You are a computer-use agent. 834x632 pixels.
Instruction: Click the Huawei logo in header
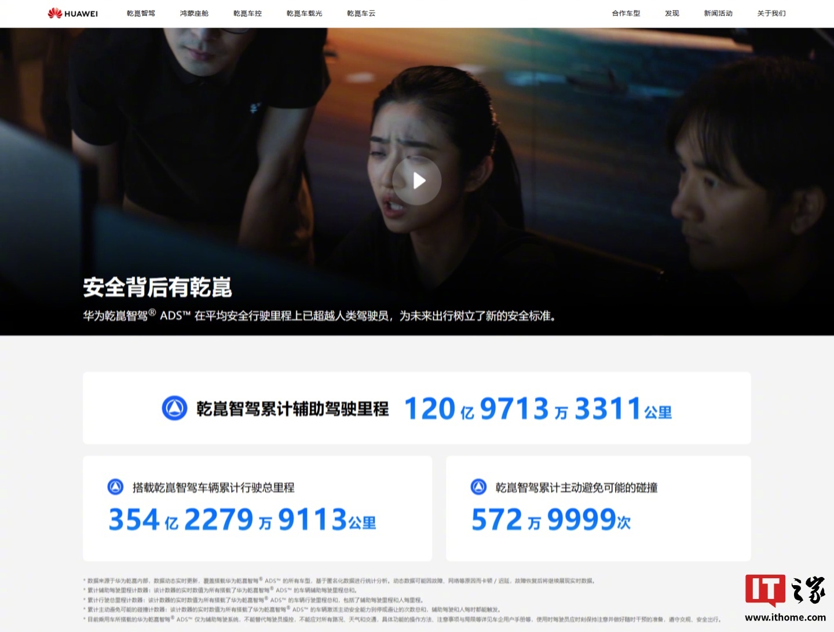[73, 13]
